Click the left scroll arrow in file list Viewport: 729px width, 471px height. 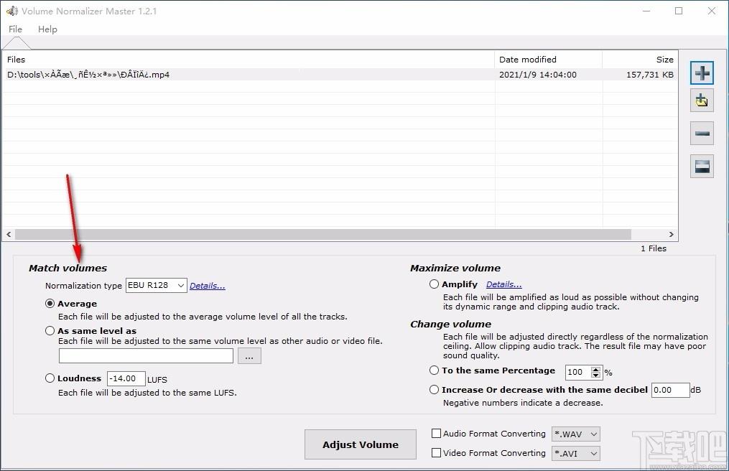[9, 234]
